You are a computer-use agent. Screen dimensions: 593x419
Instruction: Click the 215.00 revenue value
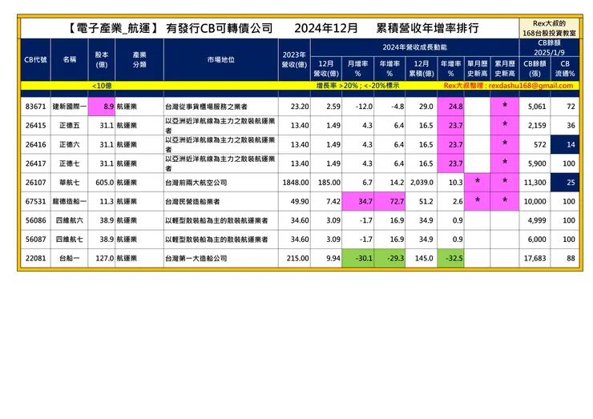(x=295, y=258)
